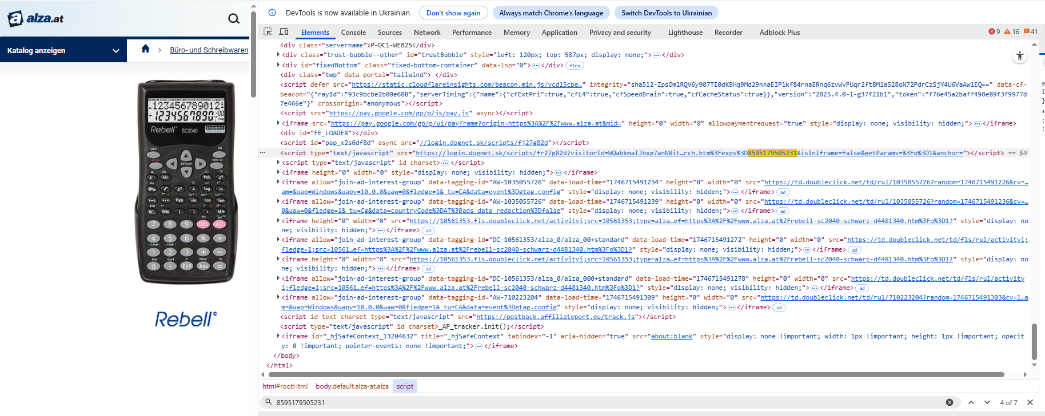Click the ad badge on iframe 1746715491239
Viewport: 1045px width, 416px height.
coord(783,211)
